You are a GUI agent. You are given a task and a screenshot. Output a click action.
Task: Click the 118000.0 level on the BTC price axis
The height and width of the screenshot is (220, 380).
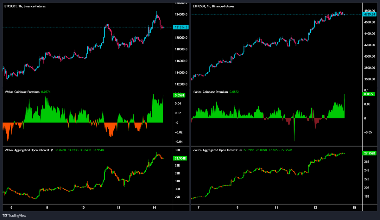(180, 50)
